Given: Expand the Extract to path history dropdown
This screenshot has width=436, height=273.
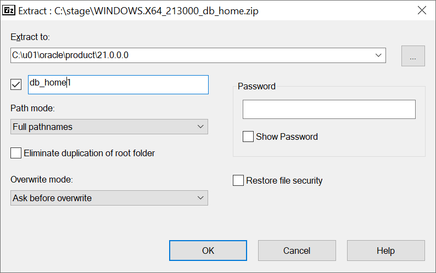Looking at the screenshot, I should pos(378,55).
